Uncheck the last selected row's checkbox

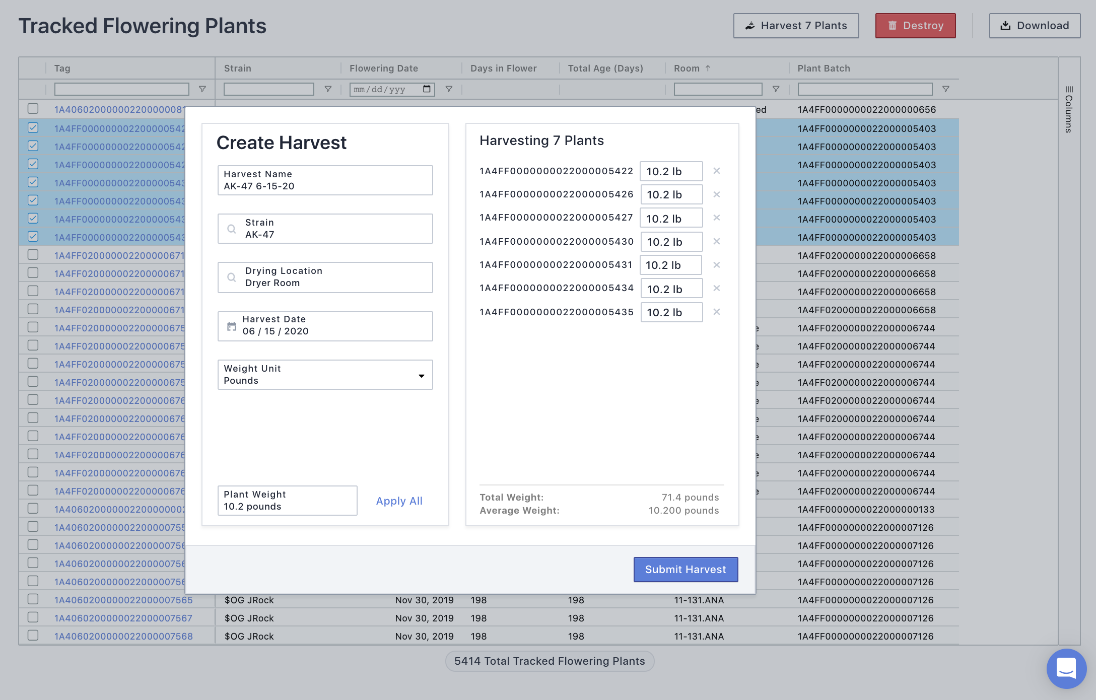tap(33, 236)
